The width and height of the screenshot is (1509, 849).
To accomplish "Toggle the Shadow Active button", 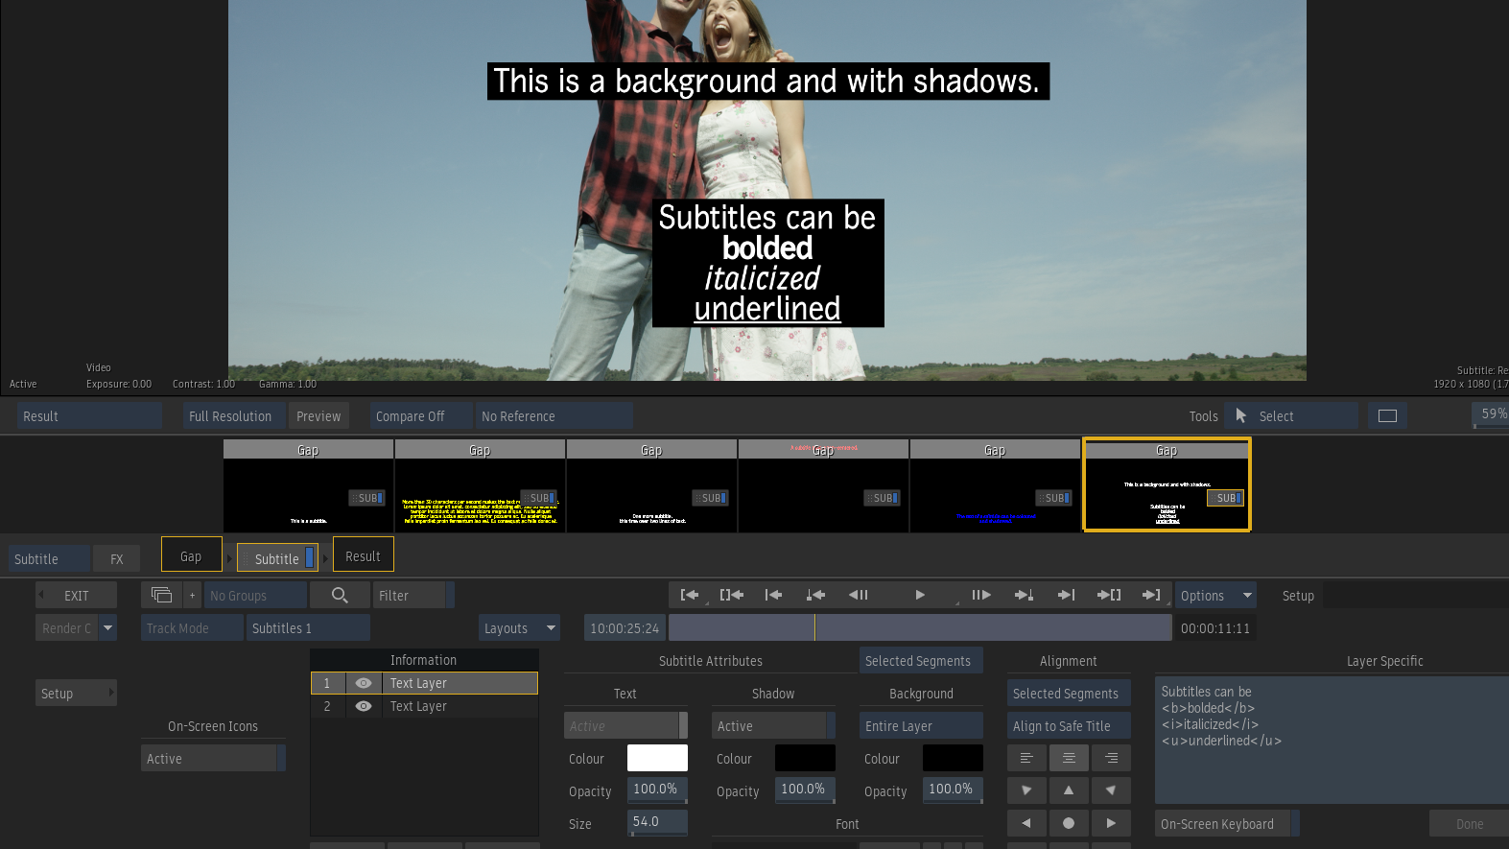I will [773, 725].
